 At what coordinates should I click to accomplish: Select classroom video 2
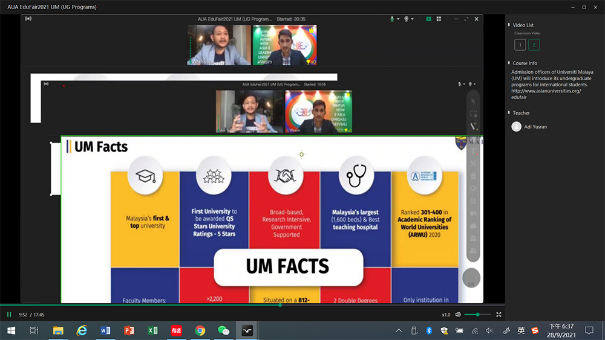tap(534, 45)
